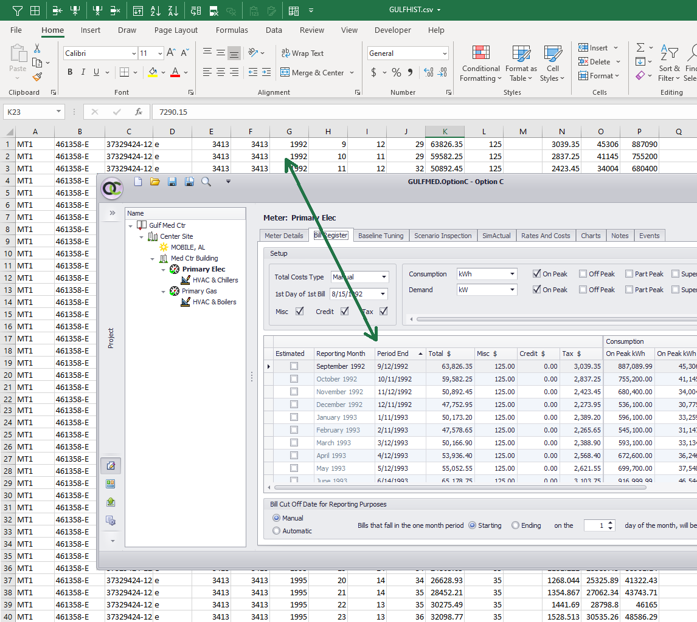Click the single-disk Save icon in Option C toolbar
697x622 pixels.
coord(172,181)
